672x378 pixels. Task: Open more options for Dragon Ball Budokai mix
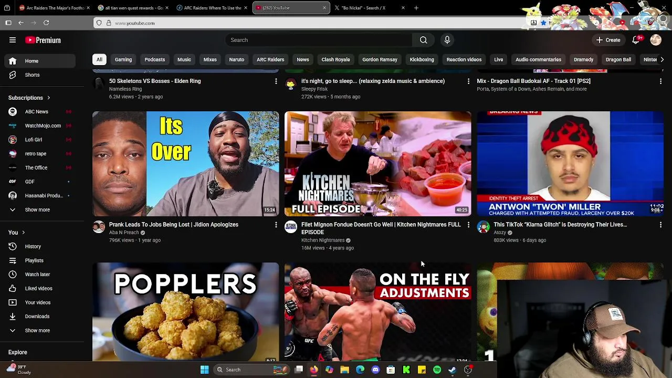660,81
